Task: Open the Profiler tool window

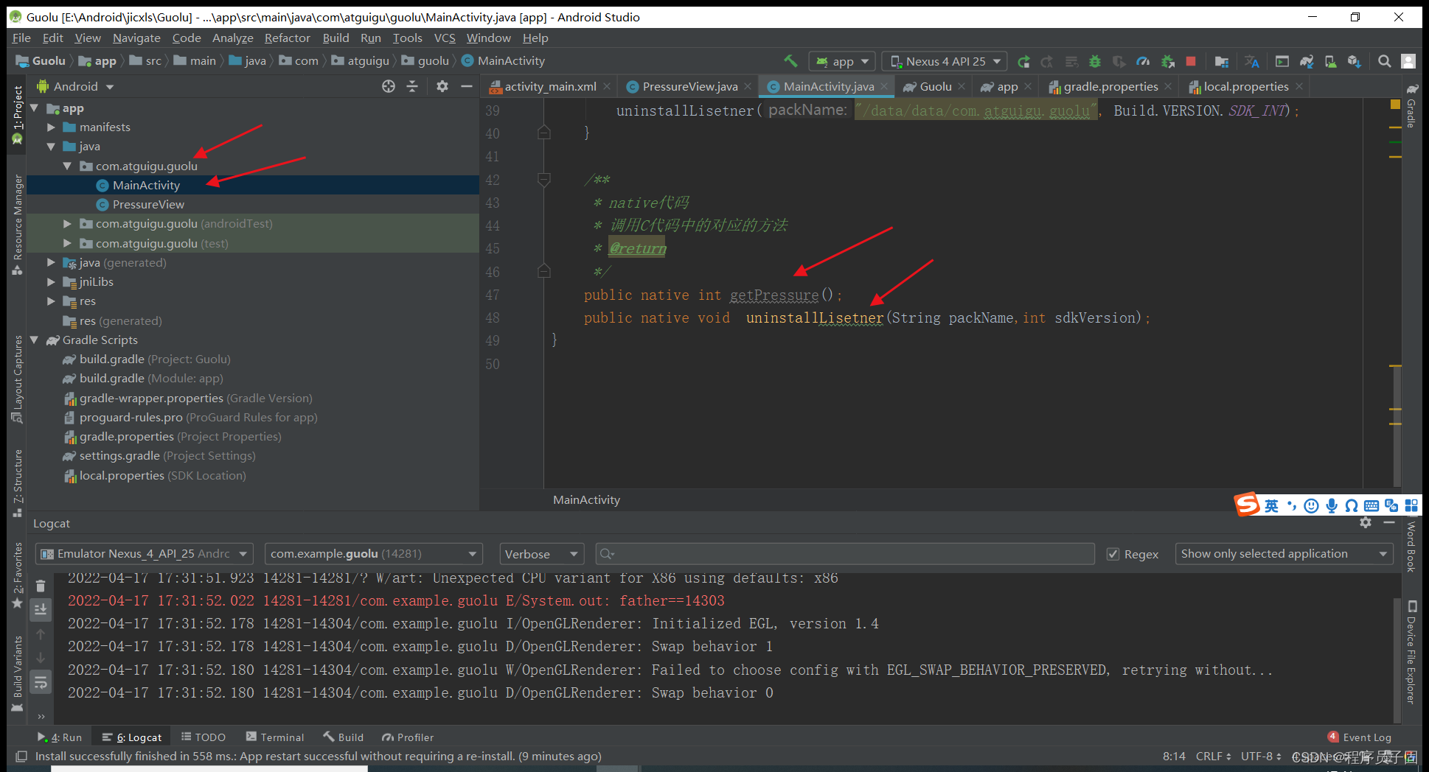Action: point(408,737)
